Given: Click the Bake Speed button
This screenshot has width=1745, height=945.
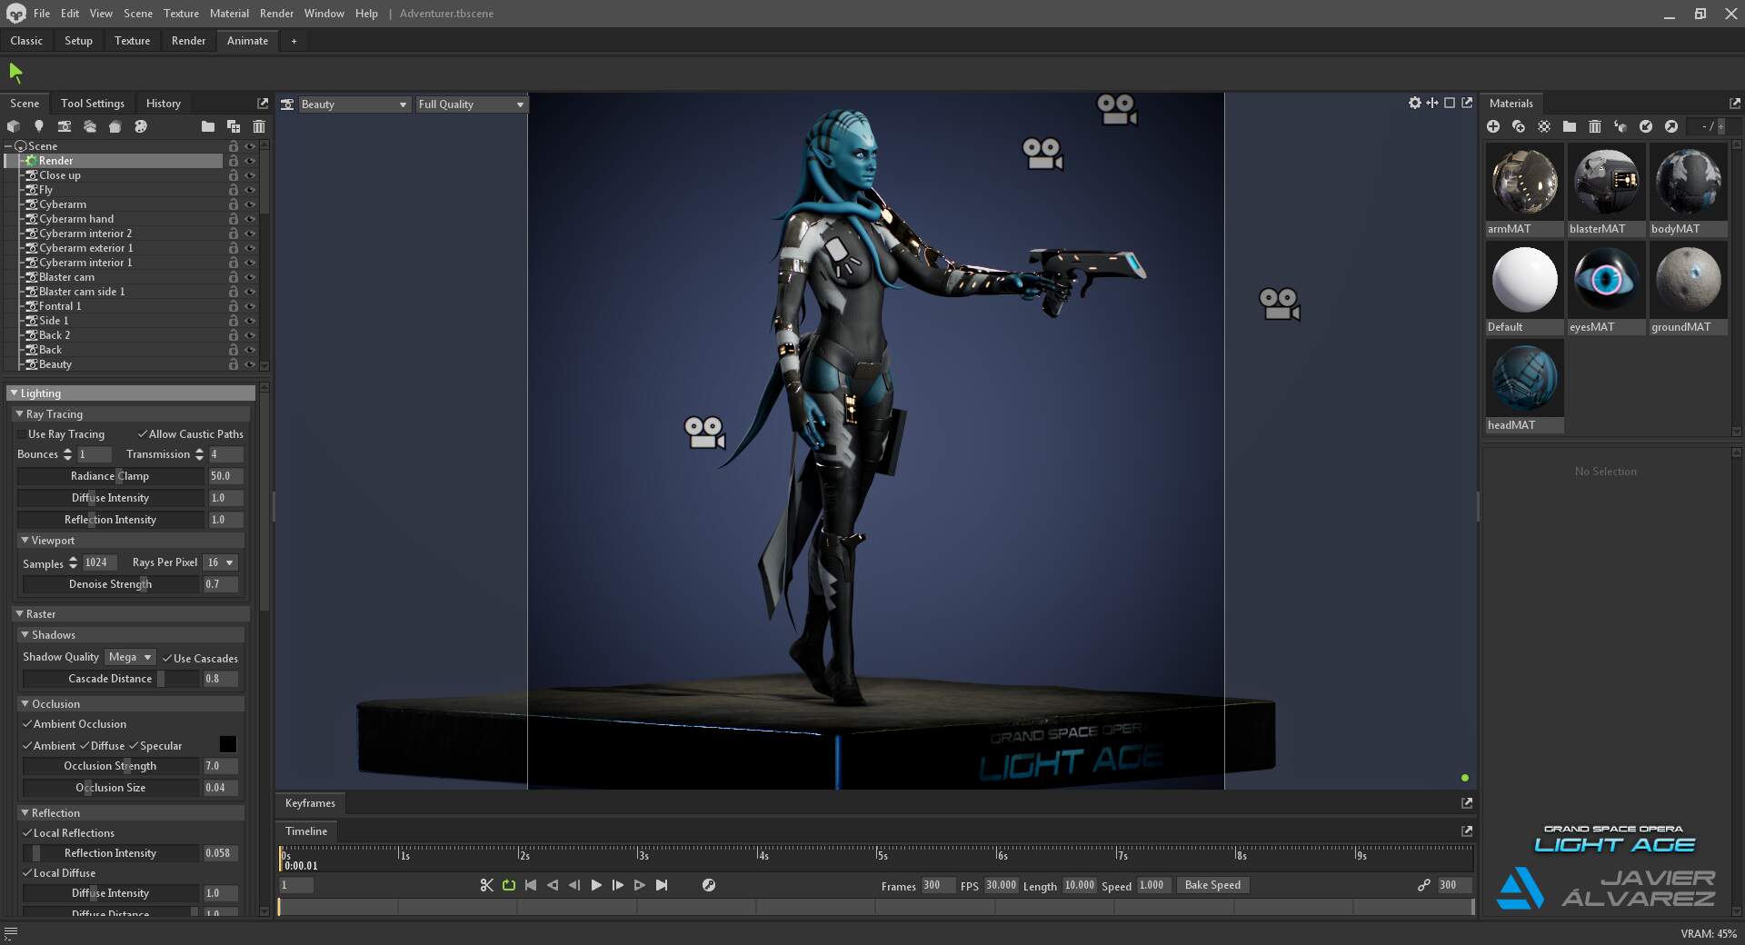Looking at the screenshot, I should (1212, 885).
